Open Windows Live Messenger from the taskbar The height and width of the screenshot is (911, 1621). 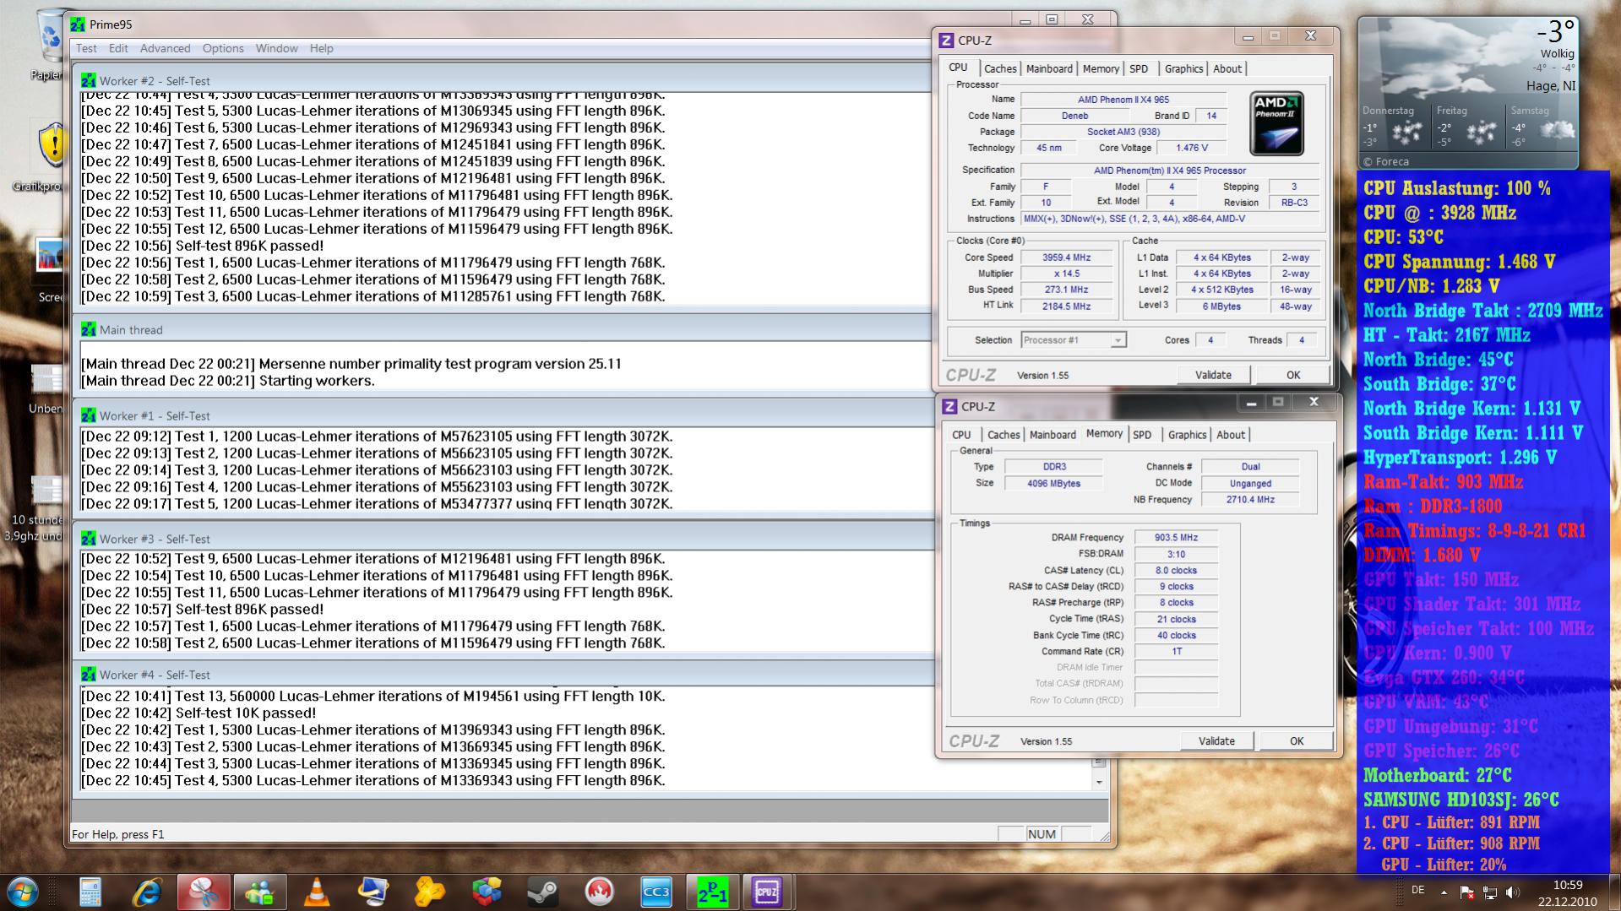[260, 892]
